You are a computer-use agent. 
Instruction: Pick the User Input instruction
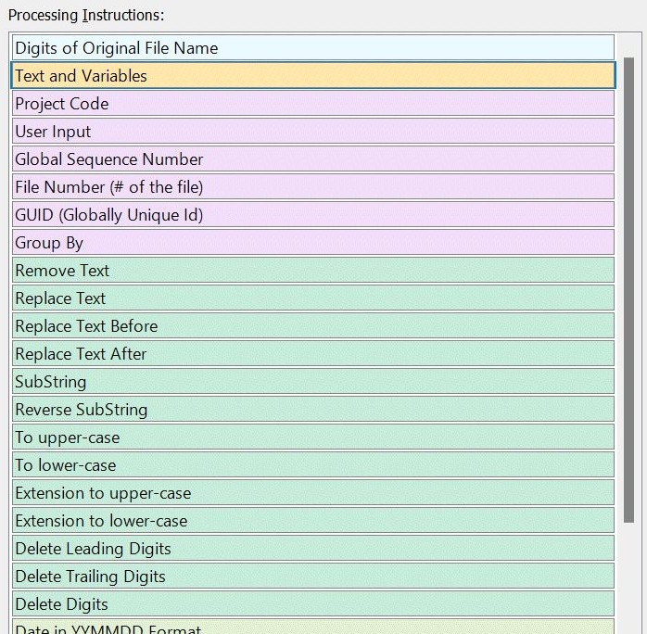tap(313, 132)
